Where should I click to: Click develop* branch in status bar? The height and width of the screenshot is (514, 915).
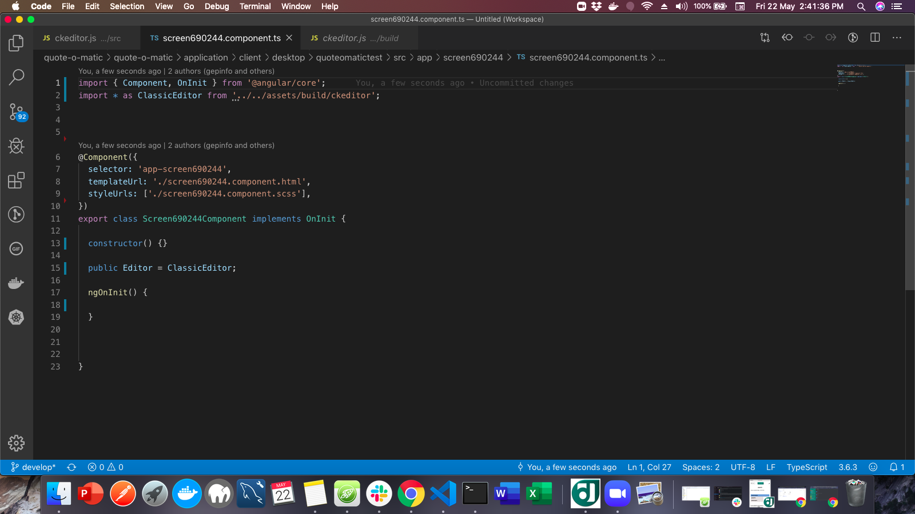click(33, 467)
